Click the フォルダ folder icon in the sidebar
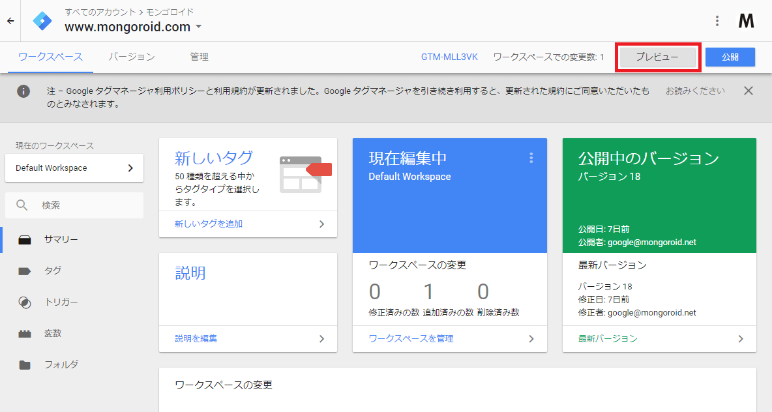Screen dimensions: 772x412 [25, 365]
